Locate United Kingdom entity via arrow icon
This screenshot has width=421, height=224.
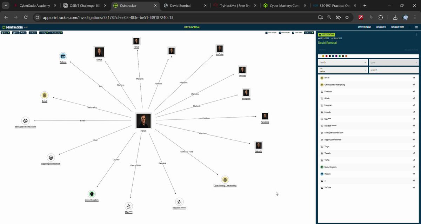click(x=414, y=167)
